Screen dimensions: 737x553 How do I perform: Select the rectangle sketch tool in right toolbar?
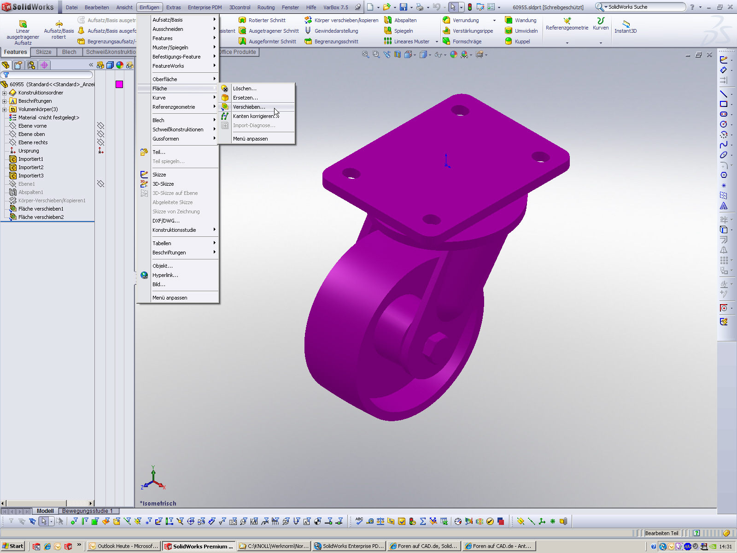(724, 104)
